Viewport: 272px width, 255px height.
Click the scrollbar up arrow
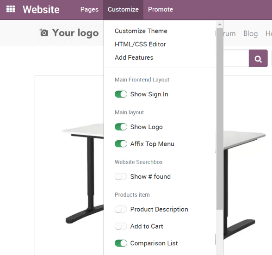click(x=220, y=25)
